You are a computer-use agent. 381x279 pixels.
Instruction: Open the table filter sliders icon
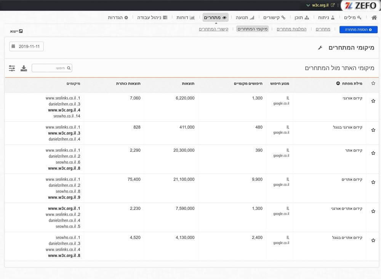click(x=12, y=68)
